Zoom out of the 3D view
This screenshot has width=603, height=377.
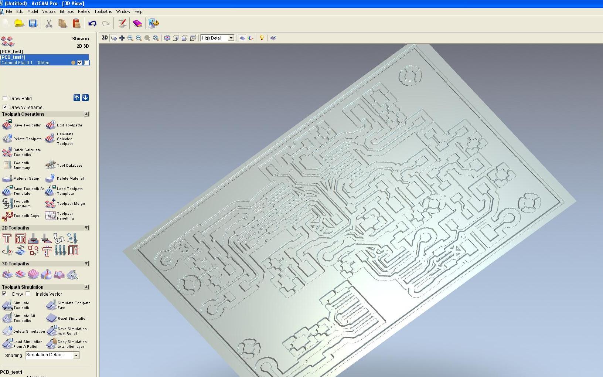coord(139,38)
